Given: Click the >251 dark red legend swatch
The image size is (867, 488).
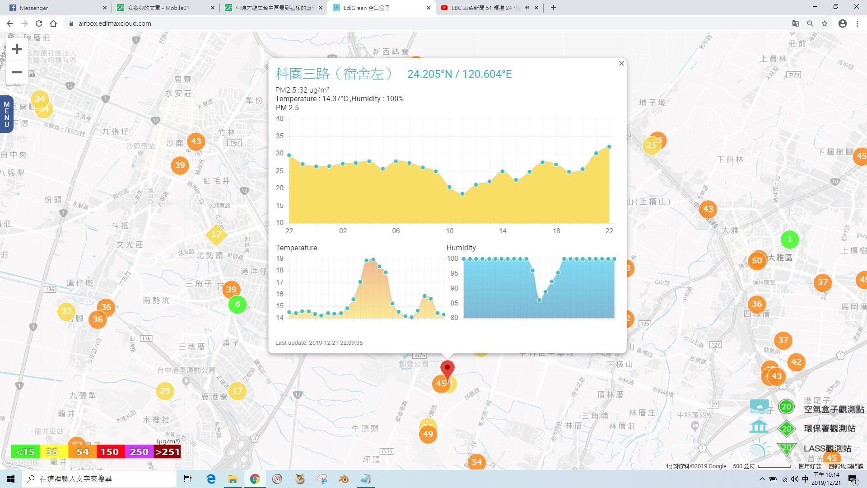Looking at the screenshot, I should point(167,451).
